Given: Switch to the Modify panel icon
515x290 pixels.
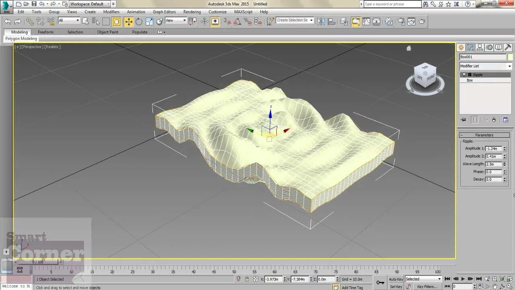Looking at the screenshot, I should click(x=470, y=48).
